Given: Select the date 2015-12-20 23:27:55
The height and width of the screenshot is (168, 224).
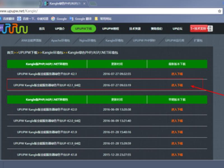Looking at the screenshot, I should point(117,155).
